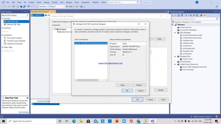
Task: Click the Cortana circle icon
Action: [60, 121]
